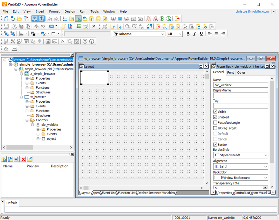Open the Declare Instance Variables tab
The width and height of the screenshot is (279, 220).
click(156, 193)
